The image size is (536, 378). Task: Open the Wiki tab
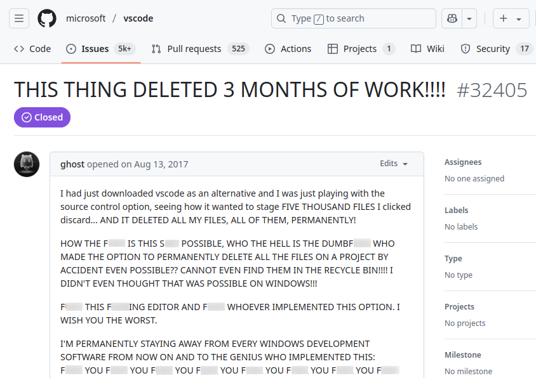click(x=427, y=49)
